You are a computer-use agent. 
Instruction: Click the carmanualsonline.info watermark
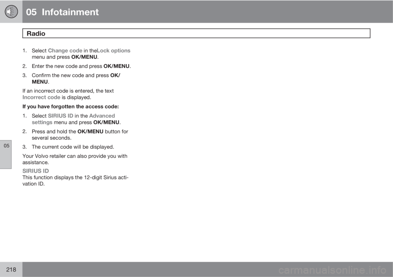tap(332, 270)
